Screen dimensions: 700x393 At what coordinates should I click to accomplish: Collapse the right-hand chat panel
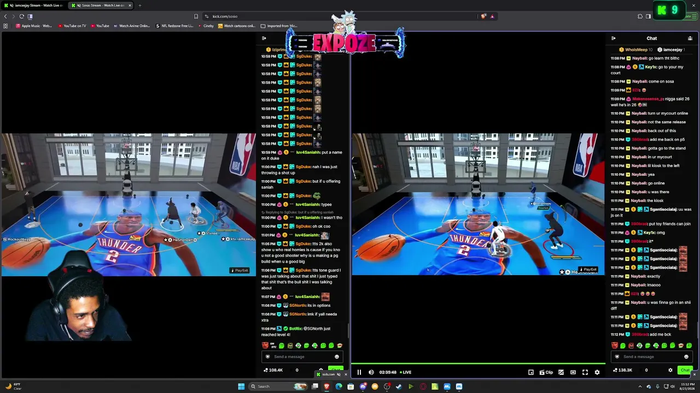pos(613,38)
